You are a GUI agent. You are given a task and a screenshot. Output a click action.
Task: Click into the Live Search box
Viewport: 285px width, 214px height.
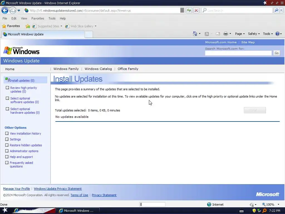[237, 11]
